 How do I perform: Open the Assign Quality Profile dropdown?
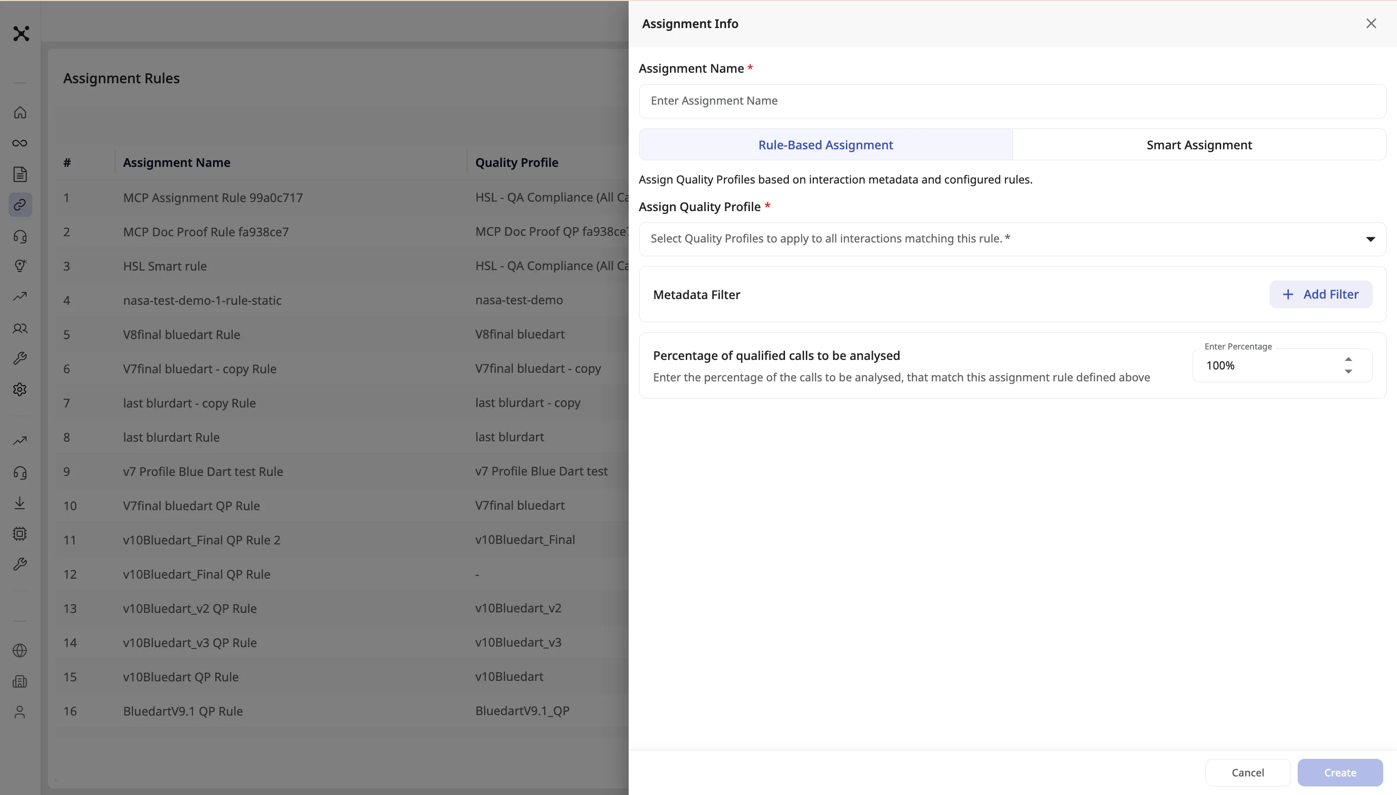[x=1012, y=239]
